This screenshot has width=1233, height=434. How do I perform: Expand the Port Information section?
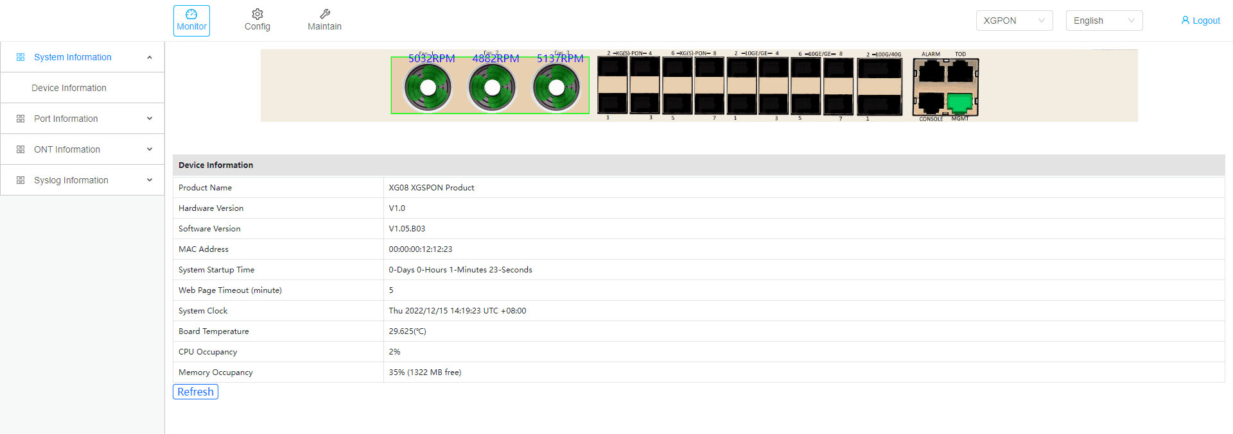[x=82, y=119]
